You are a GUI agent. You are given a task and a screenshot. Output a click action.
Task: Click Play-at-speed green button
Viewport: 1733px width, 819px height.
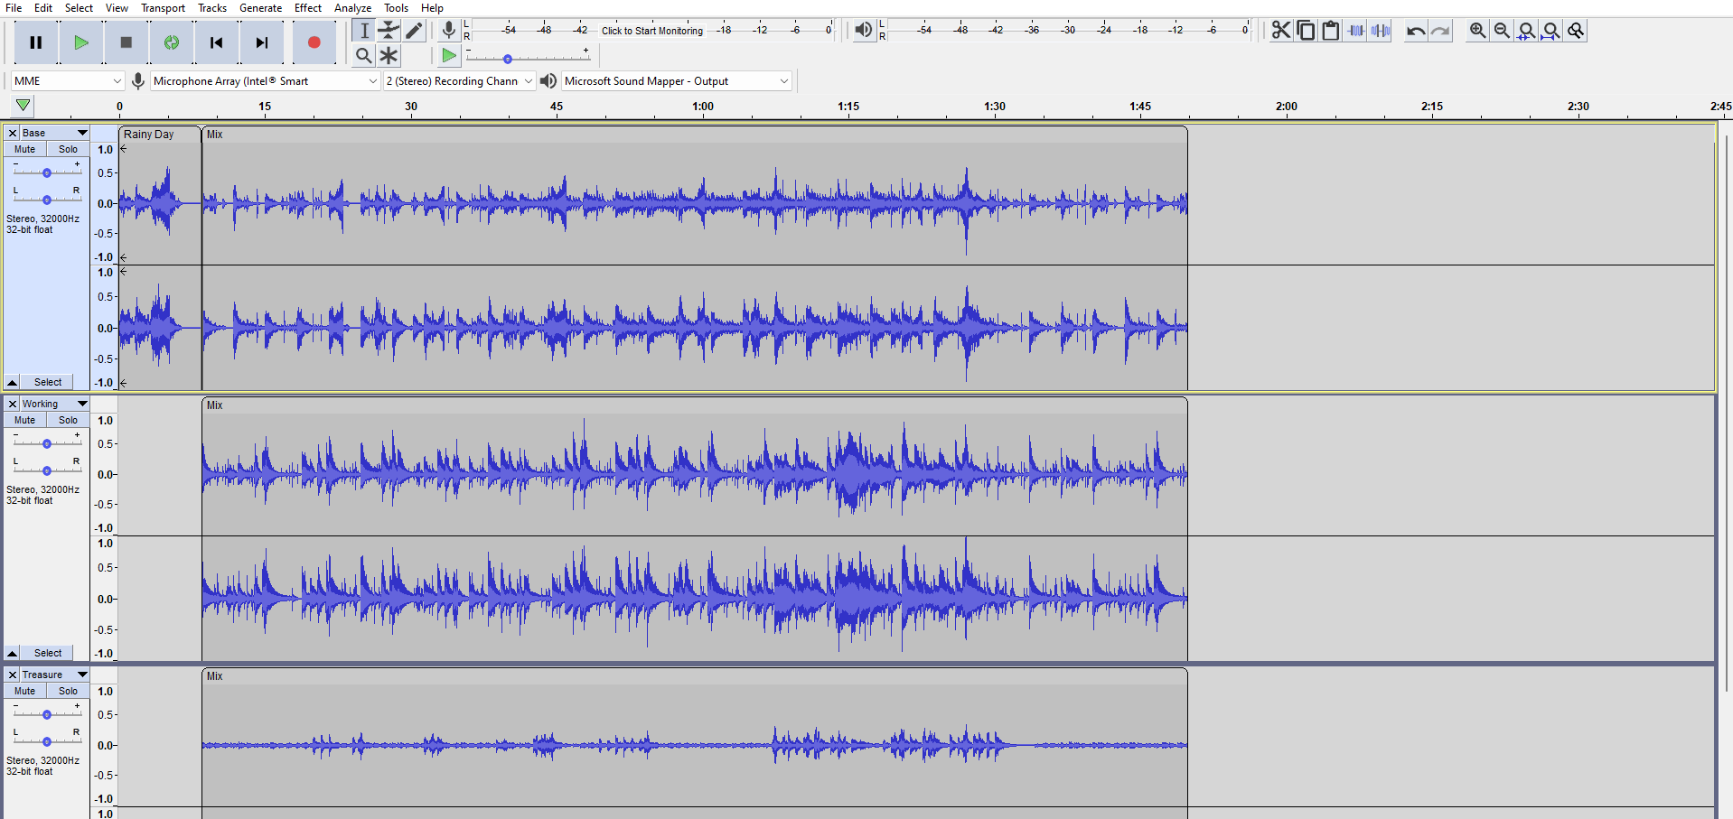click(x=448, y=55)
